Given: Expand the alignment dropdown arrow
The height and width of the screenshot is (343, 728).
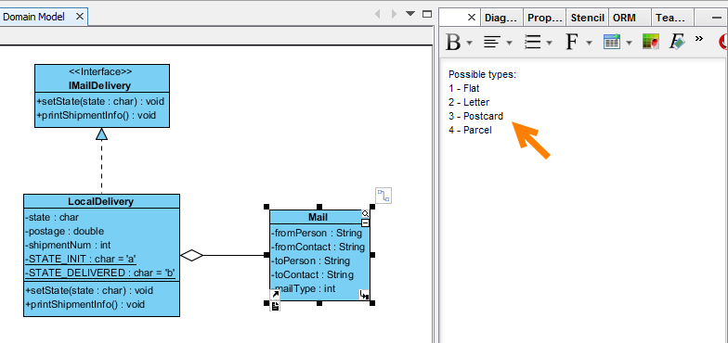Looking at the screenshot, I should [x=509, y=43].
